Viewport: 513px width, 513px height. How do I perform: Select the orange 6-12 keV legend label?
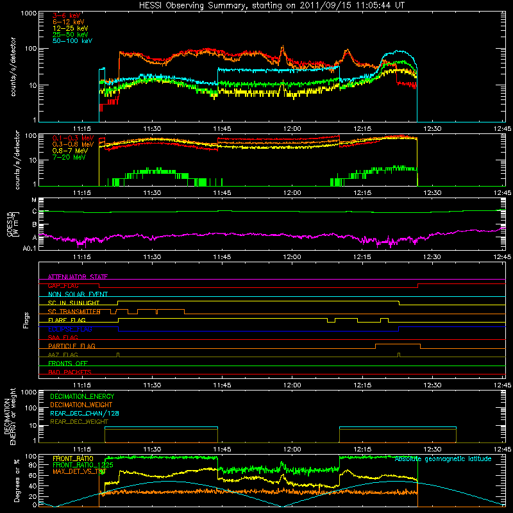tap(69, 22)
